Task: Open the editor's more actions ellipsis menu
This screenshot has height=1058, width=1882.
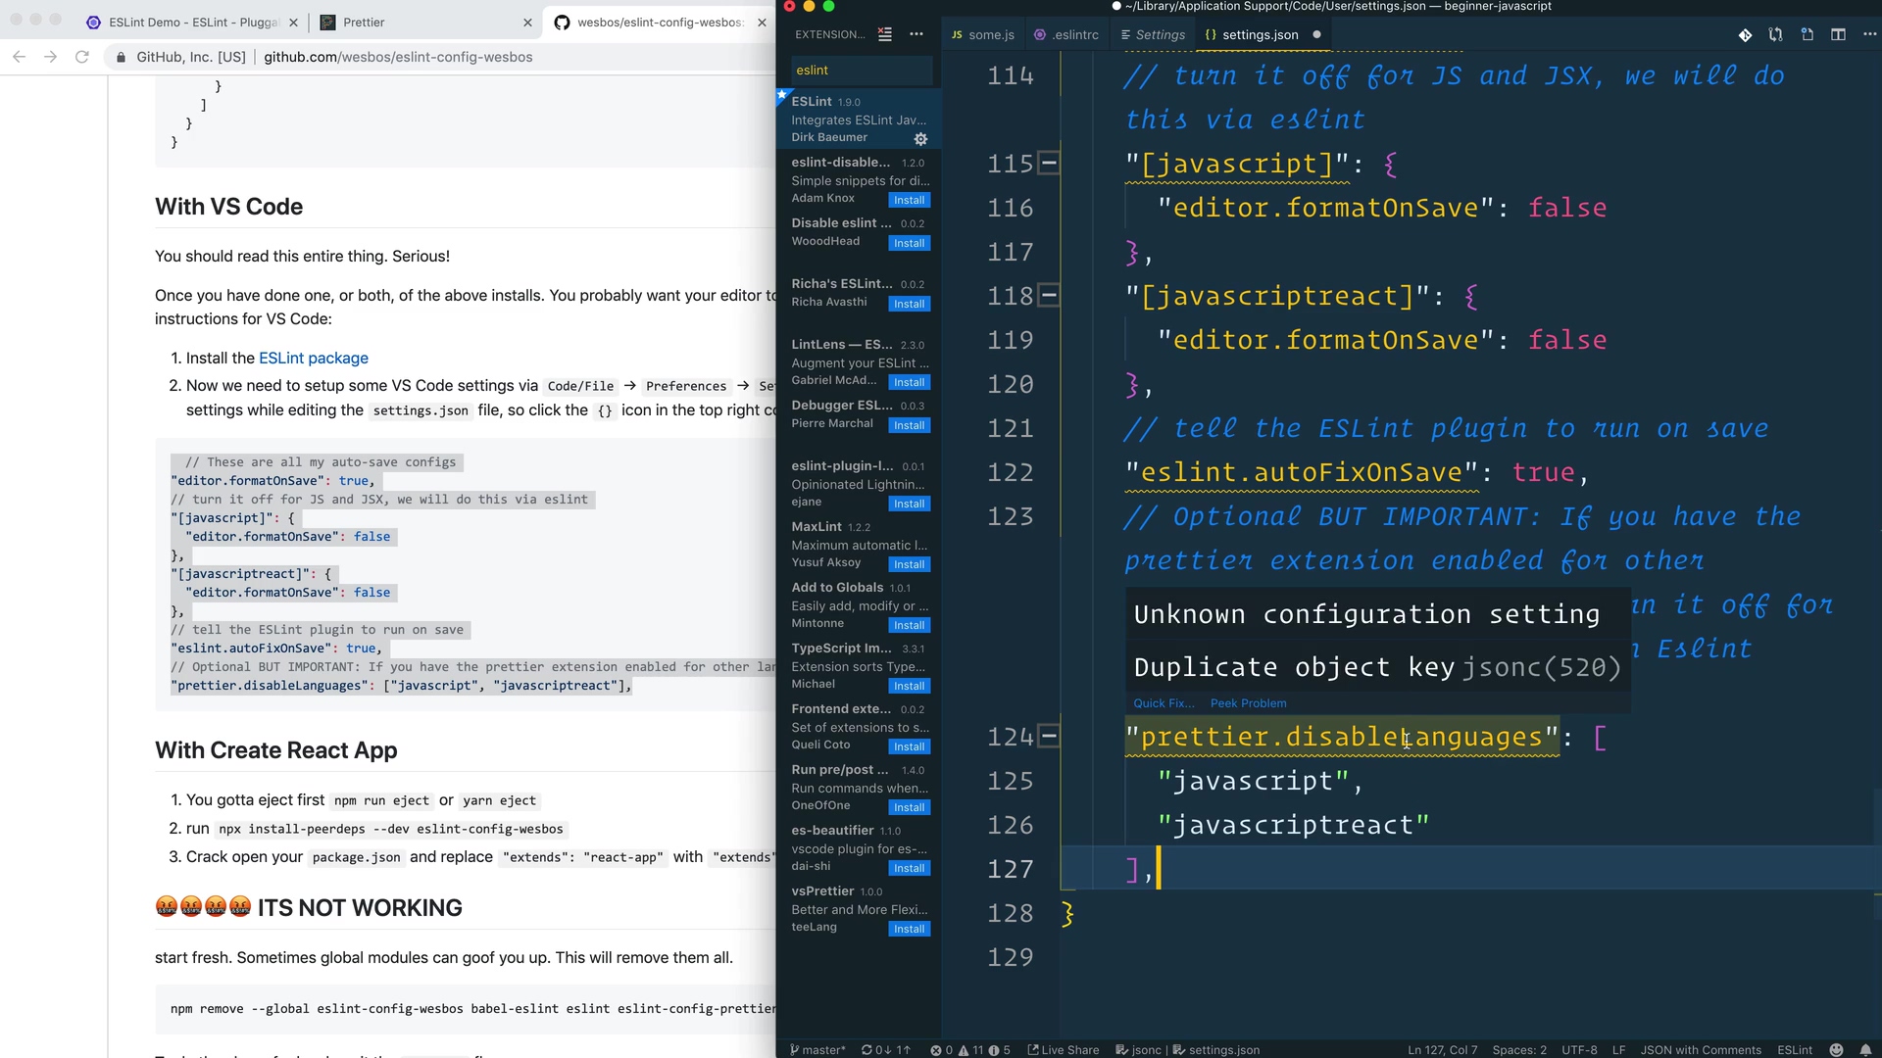Action: tap(1869, 34)
